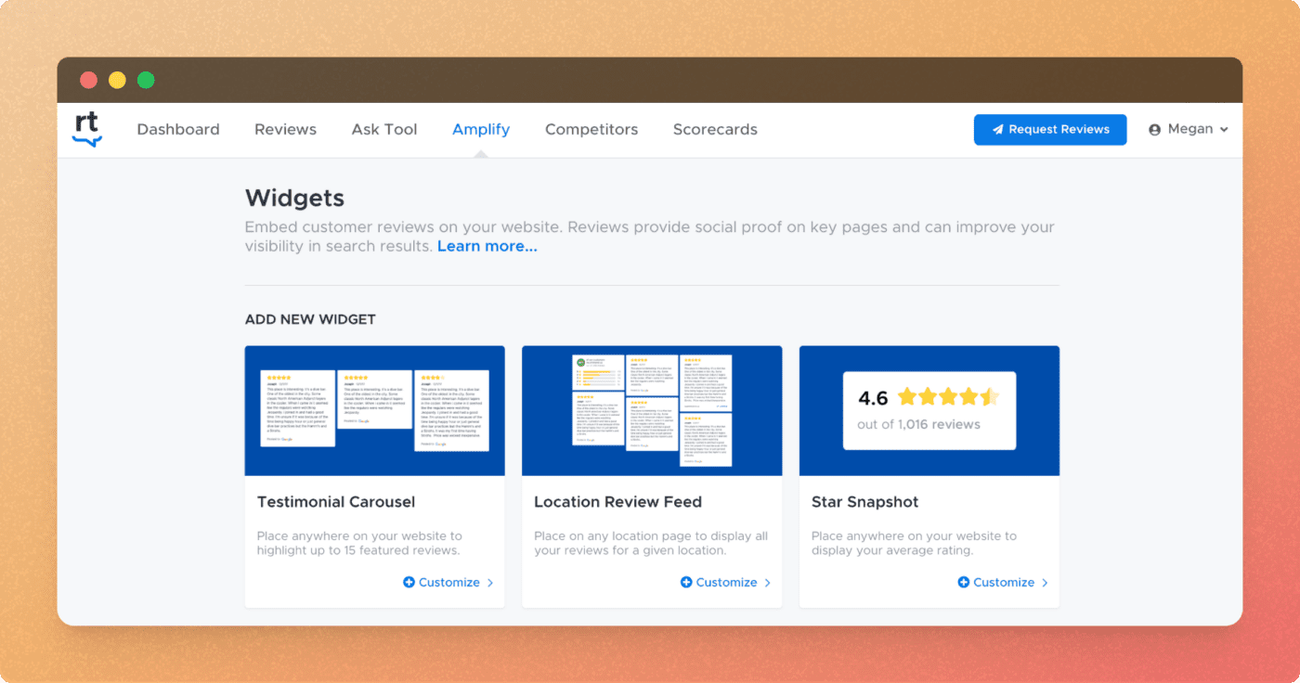Click the plus icon next to Star Snapshot's Customize
This screenshot has height=683, width=1300.
click(x=964, y=582)
